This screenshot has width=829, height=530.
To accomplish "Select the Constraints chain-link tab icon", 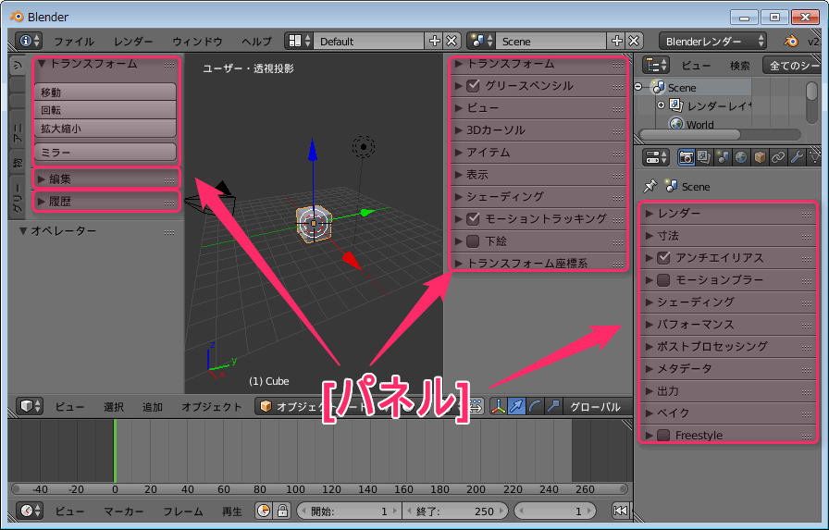I will coord(778,157).
